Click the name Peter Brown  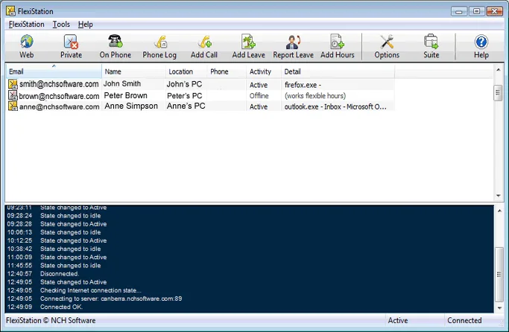click(126, 95)
